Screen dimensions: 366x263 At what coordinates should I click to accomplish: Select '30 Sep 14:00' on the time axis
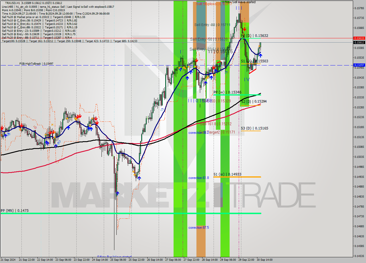tap(264, 260)
